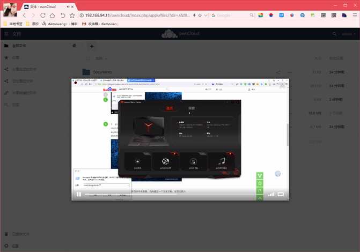The height and width of the screenshot is (252, 360).
Task: Click lightning speed-mode icon in address bar
Action: [x=194, y=16]
